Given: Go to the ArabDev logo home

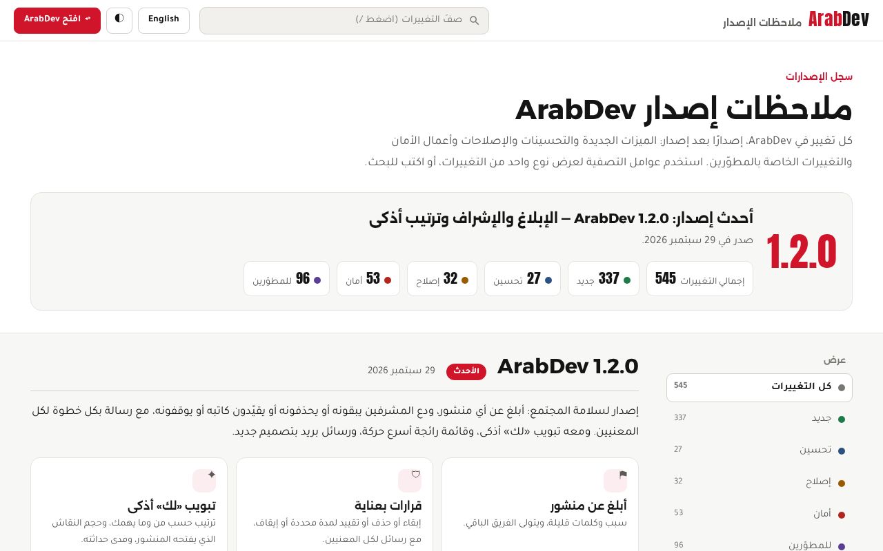Looking at the screenshot, I should (x=838, y=20).
